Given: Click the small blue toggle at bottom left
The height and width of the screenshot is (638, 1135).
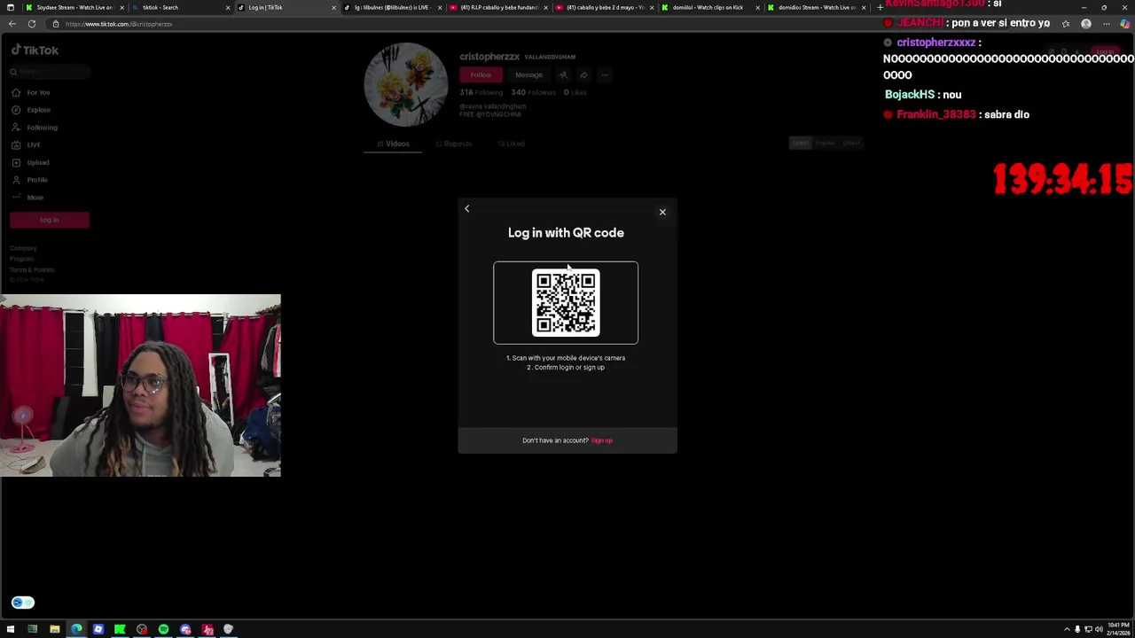Looking at the screenshot, I should coord(23,603).
